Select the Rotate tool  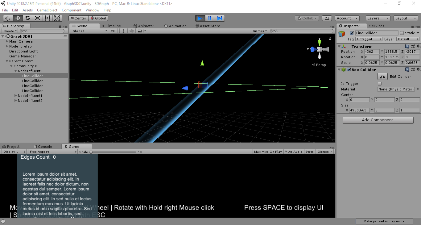pos(27,18)
